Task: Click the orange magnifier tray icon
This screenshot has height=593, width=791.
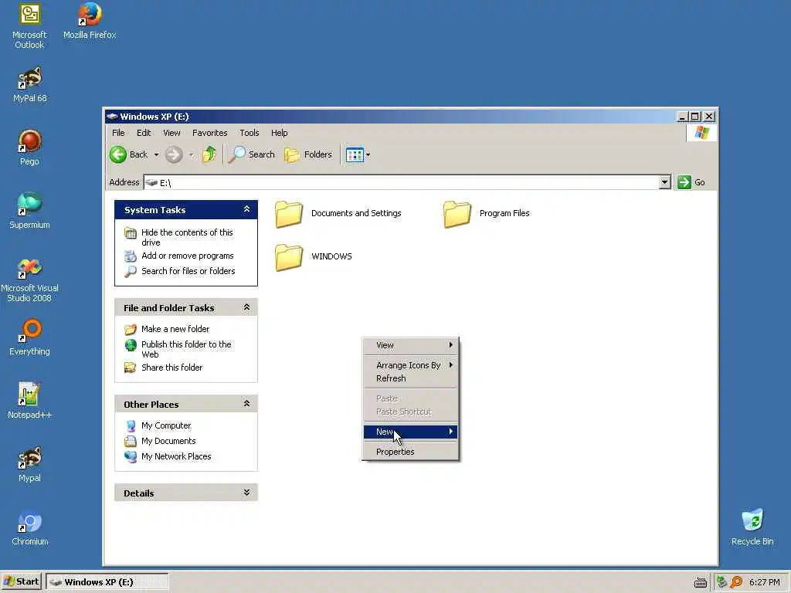Action: (736, 582)
